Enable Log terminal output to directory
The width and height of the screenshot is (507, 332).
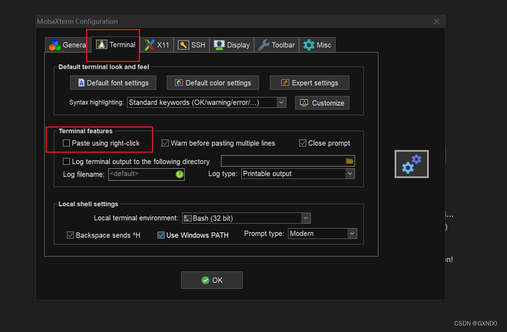pyautogui.click(x=66, y=161)
